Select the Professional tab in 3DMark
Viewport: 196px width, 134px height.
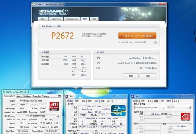72,19
